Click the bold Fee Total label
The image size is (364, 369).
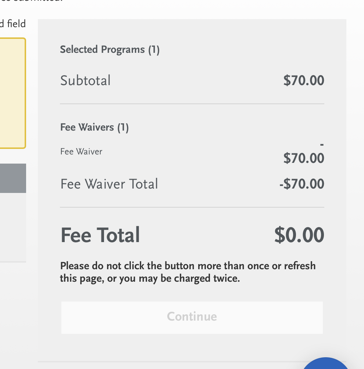pos(100,235)
